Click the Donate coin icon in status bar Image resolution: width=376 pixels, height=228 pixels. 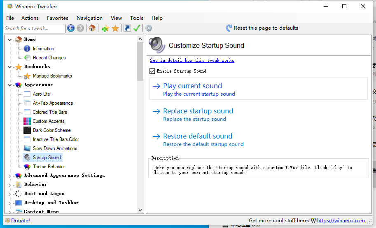tap(7, 220)
